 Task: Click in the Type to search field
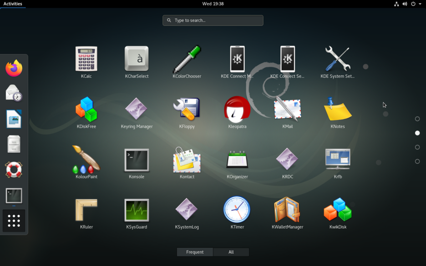[213, 20]
